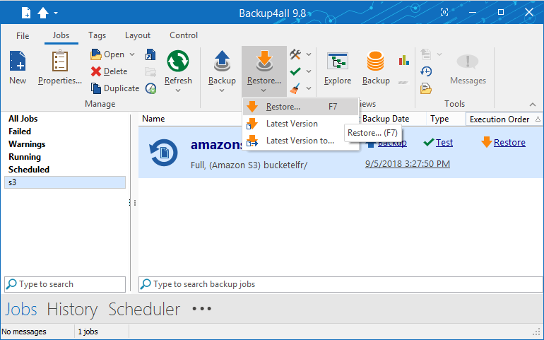Select Latest Version to... menu entry
Viewport: 544px width, 340px height.
300,141
